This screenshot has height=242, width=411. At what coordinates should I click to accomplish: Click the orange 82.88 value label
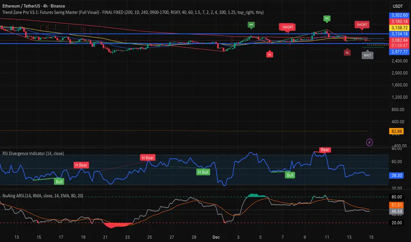coord(399,131)
